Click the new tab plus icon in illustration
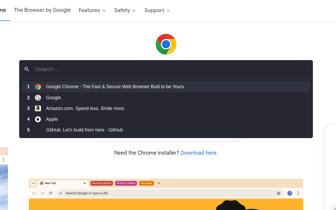 (159, 183)
